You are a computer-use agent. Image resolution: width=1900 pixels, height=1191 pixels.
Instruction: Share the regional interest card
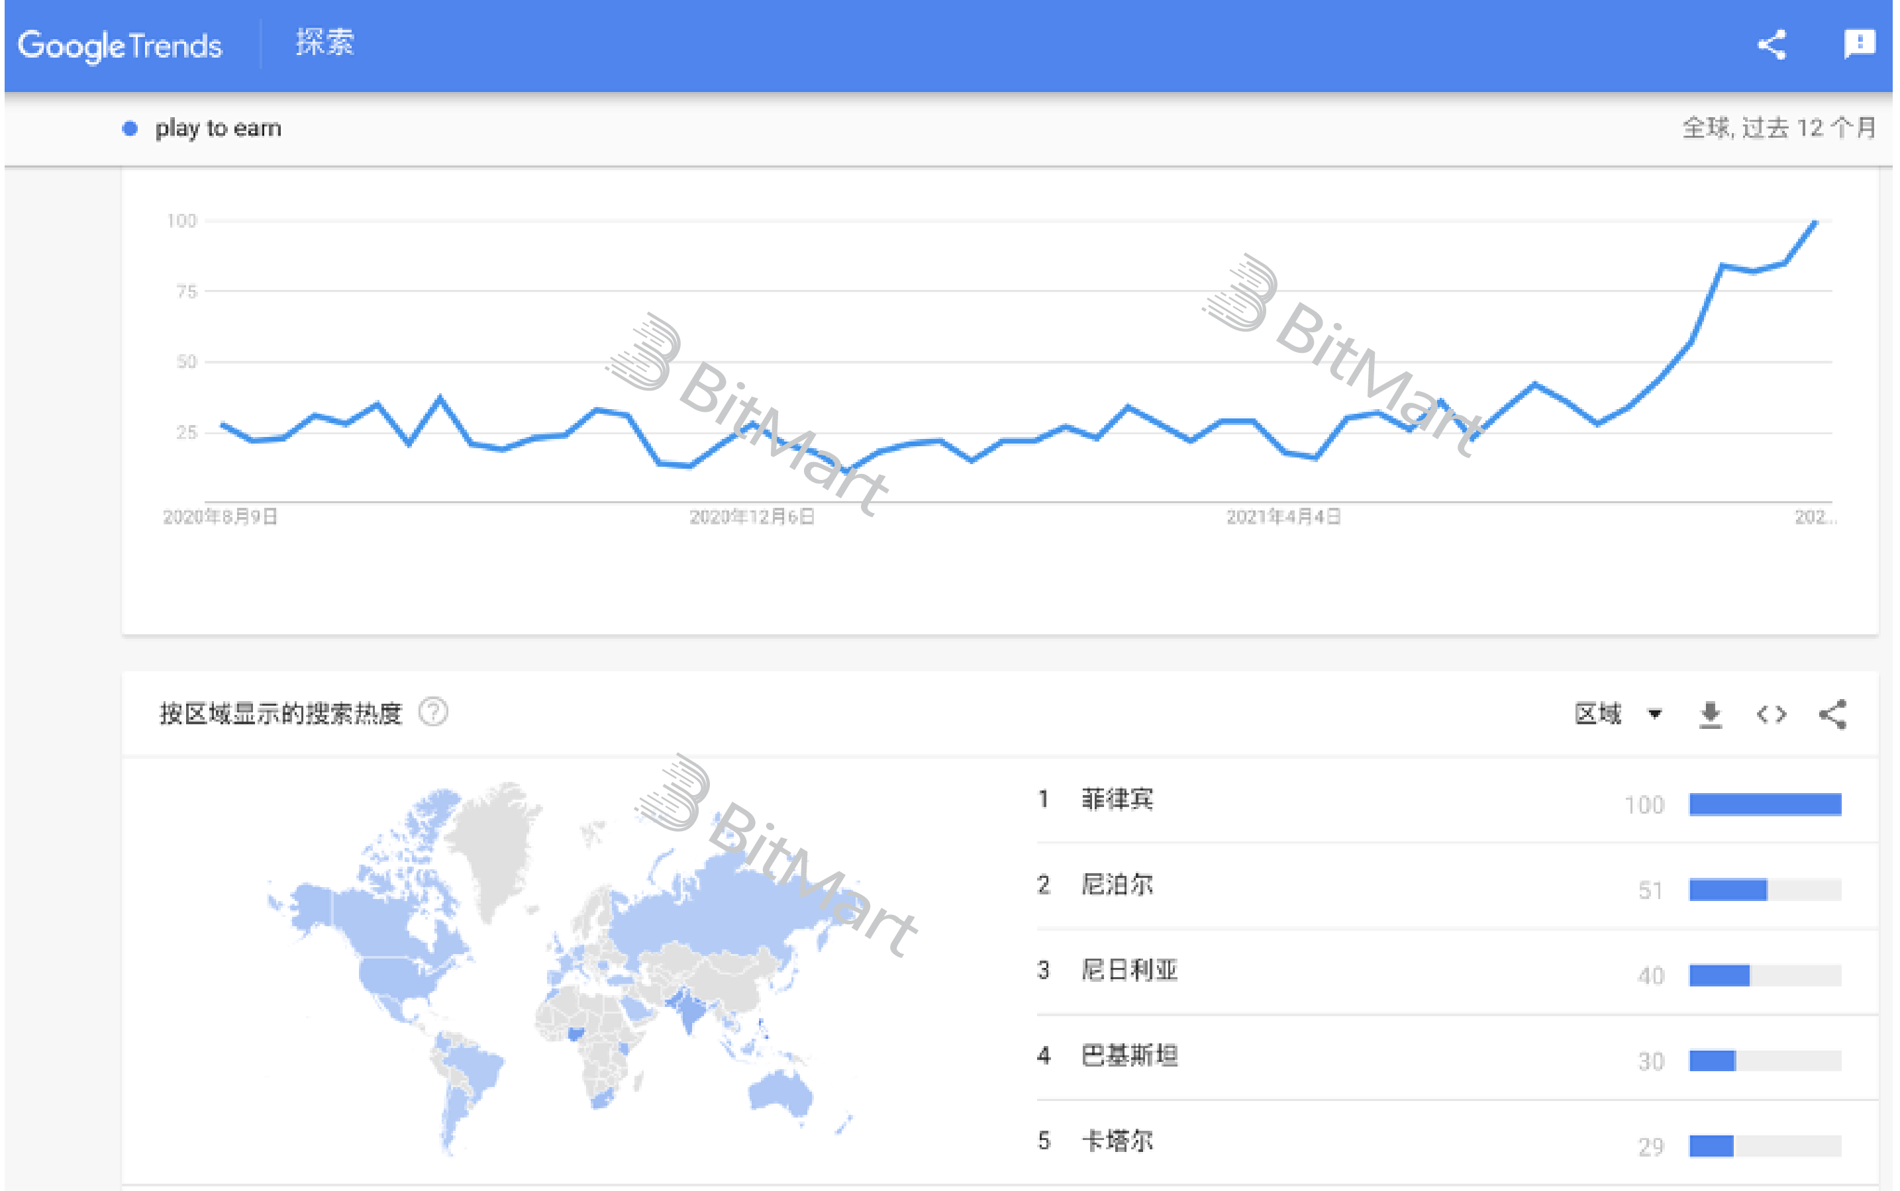[1833, 715]
